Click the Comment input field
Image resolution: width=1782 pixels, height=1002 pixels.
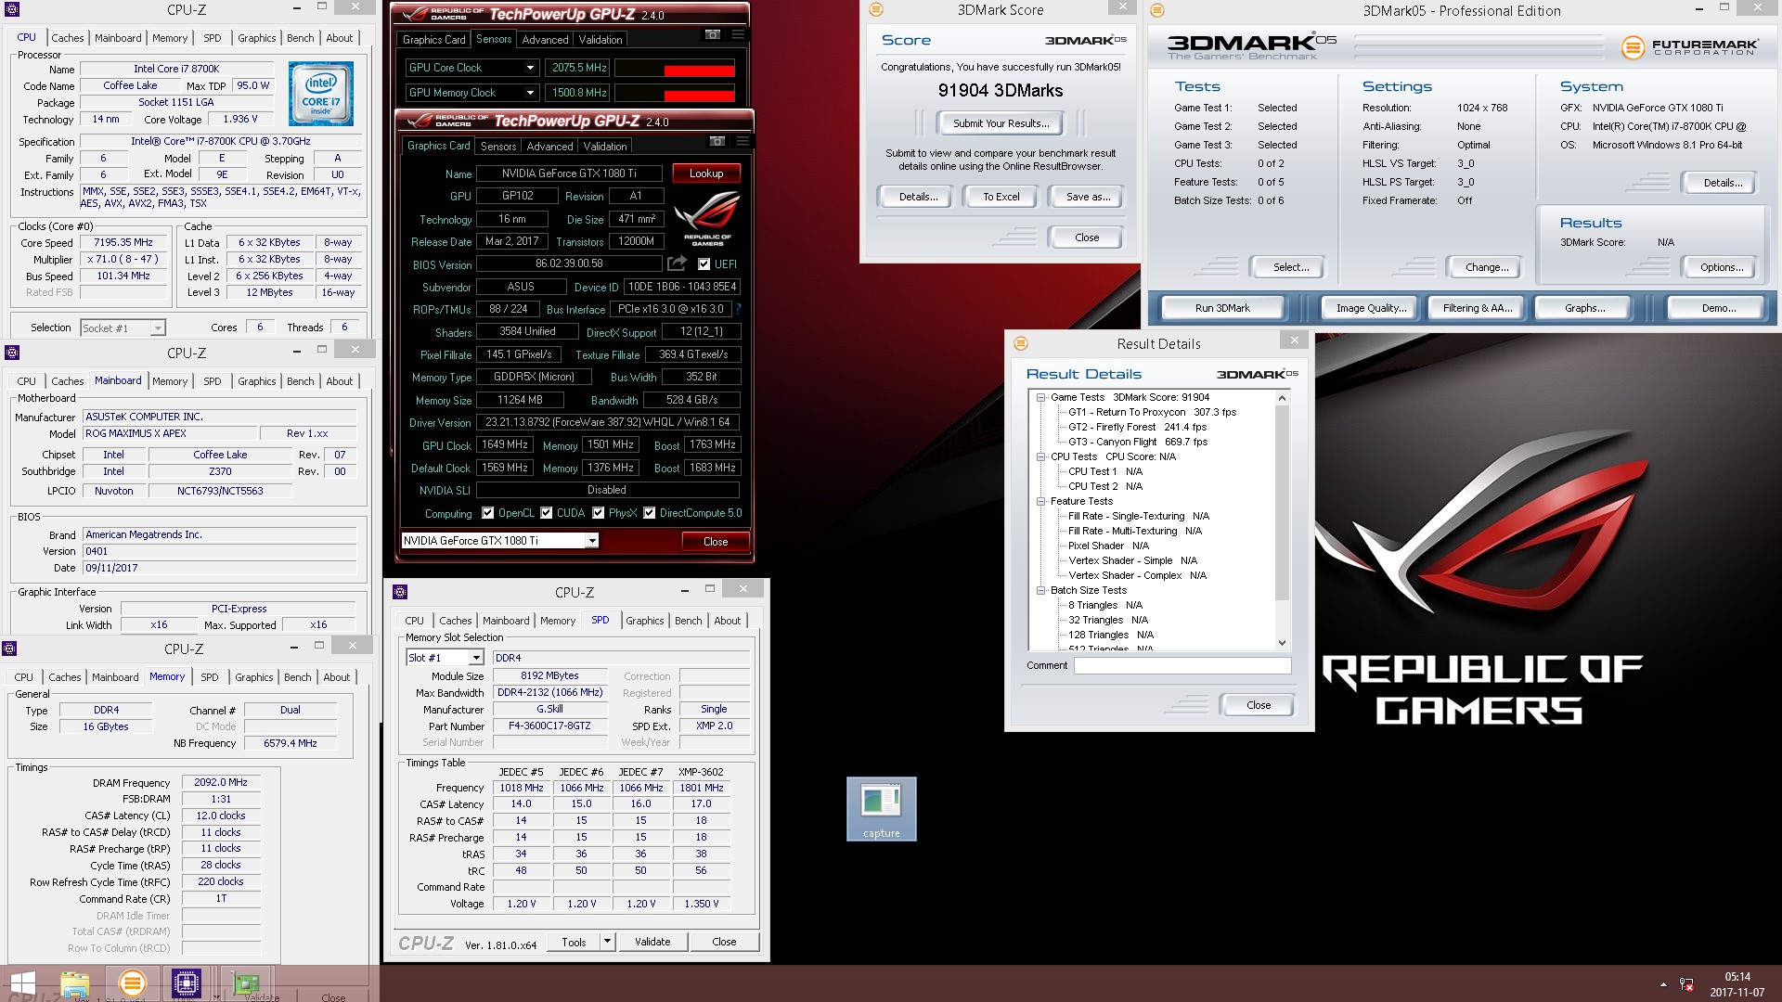coord(1182,665)
